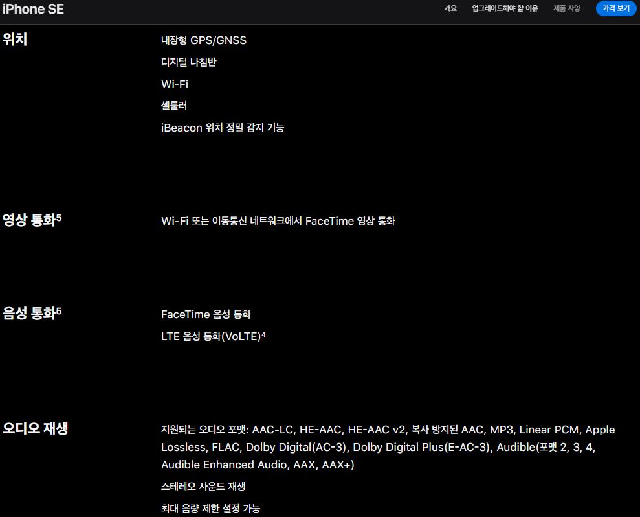
Task: Click the 음성 통화 section heading
Action: [x=29, y=314]
